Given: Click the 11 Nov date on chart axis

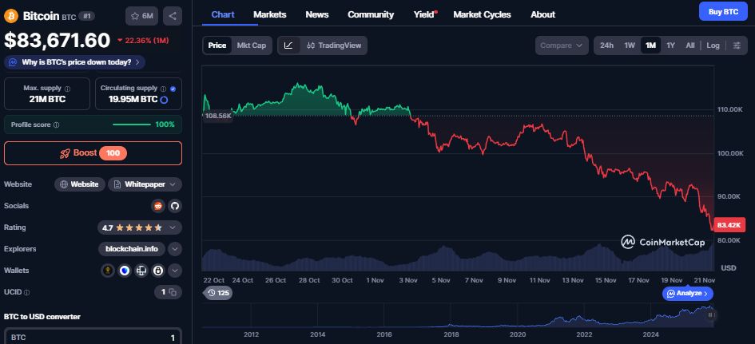Looking at the screenshot, I should (540, 280).
